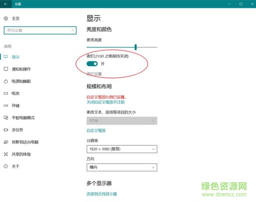Go to 共享的体验 page
This screenshot has height=202, width=256.
pyautogui.click(x=21, y=154)
